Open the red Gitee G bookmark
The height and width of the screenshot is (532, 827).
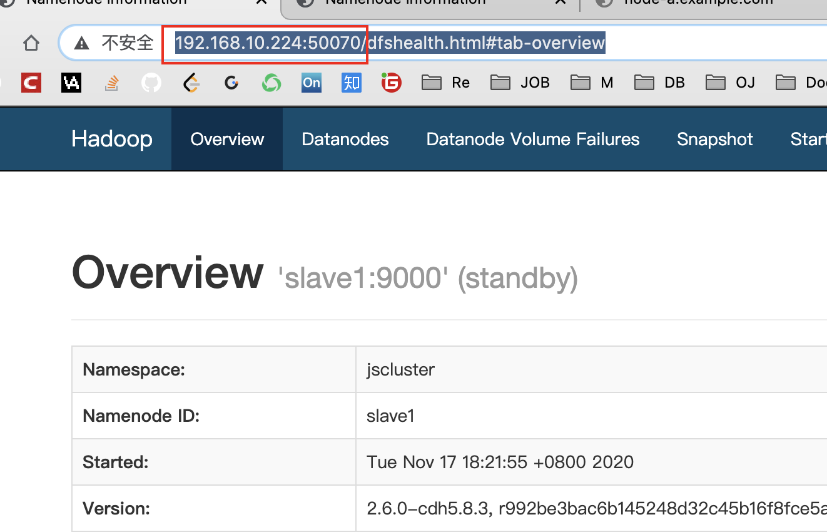[392, 82]
